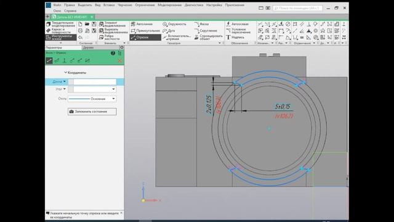Select the Автоосевая tool

point(237,24)
